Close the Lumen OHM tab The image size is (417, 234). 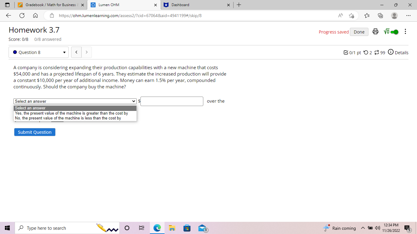[x=155, y=5]
